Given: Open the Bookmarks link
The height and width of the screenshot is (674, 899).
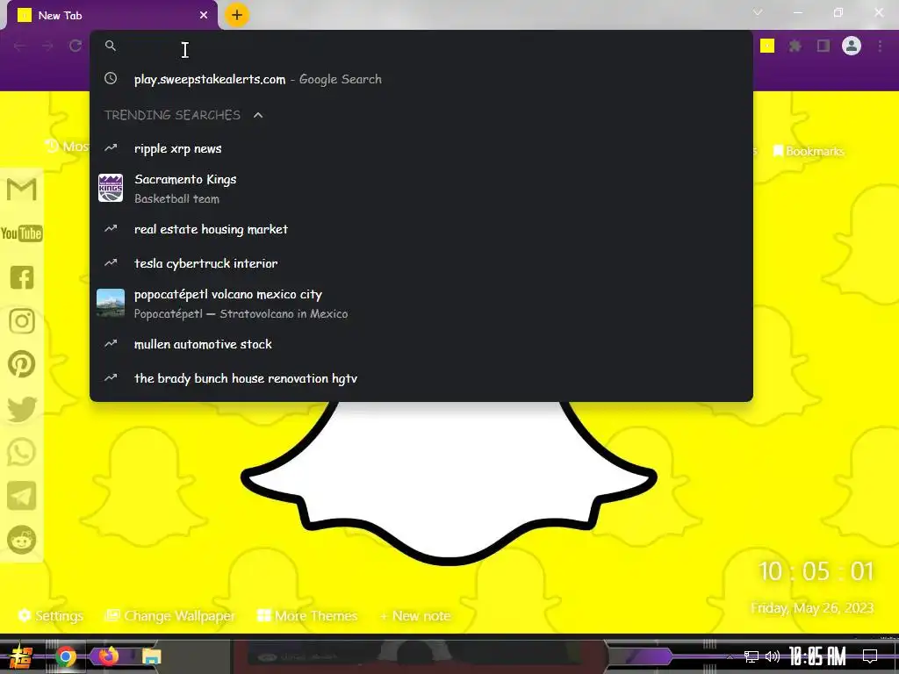Looking at the screenshot, I should [x=809, y=151].
